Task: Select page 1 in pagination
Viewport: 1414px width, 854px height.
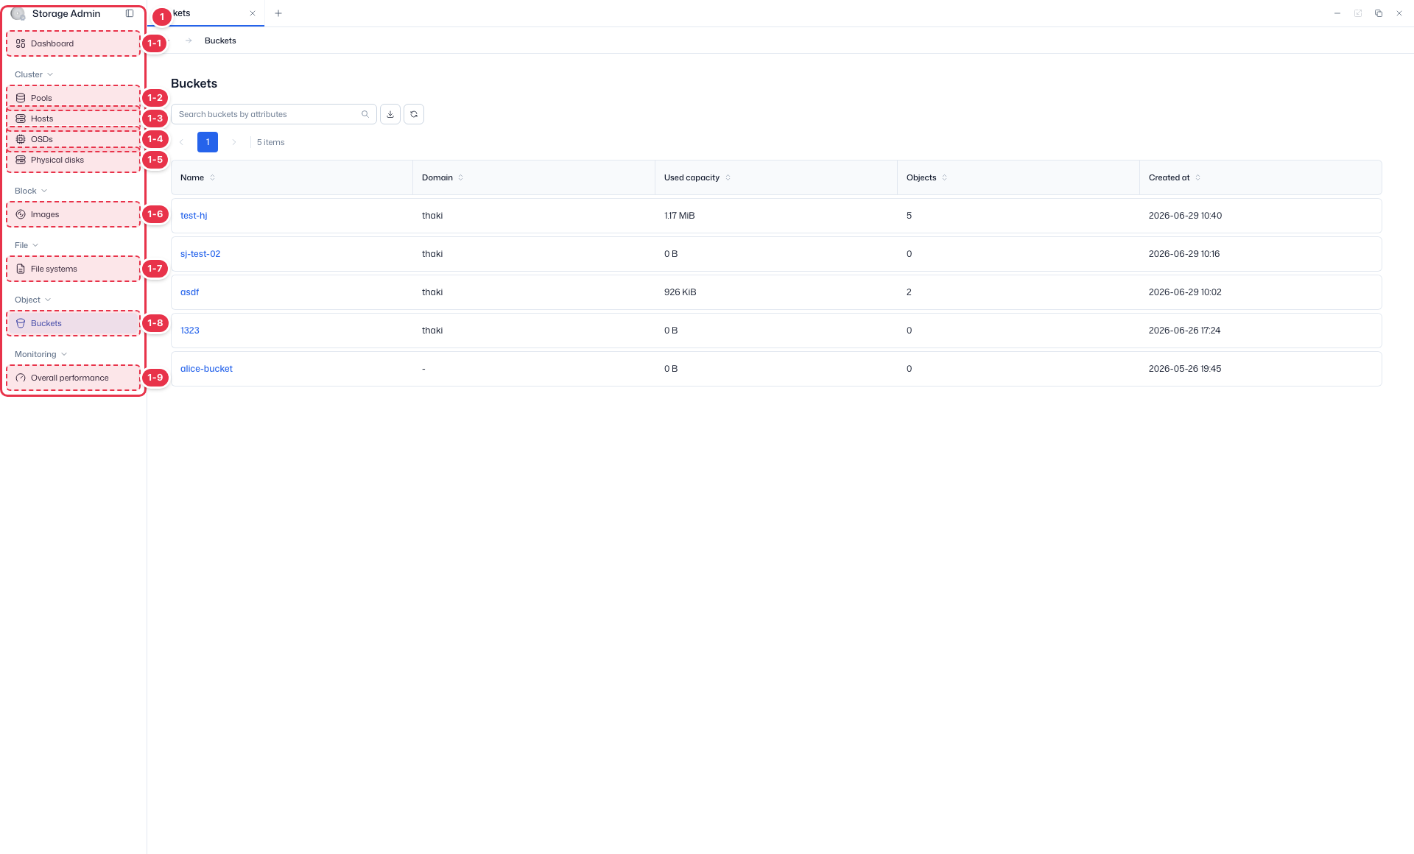Action: coord(208,142)
